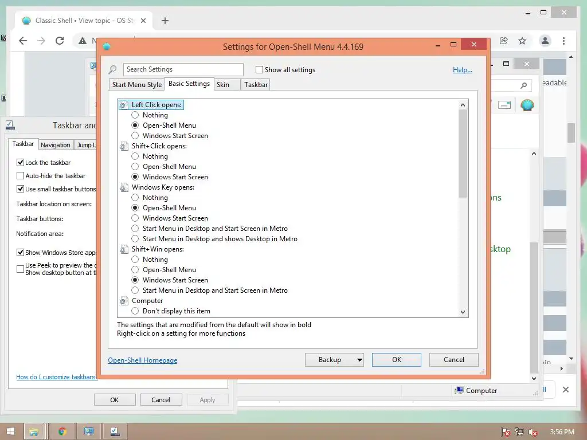Select Windows Start Screen under Left Click opens

click(135, 136)
